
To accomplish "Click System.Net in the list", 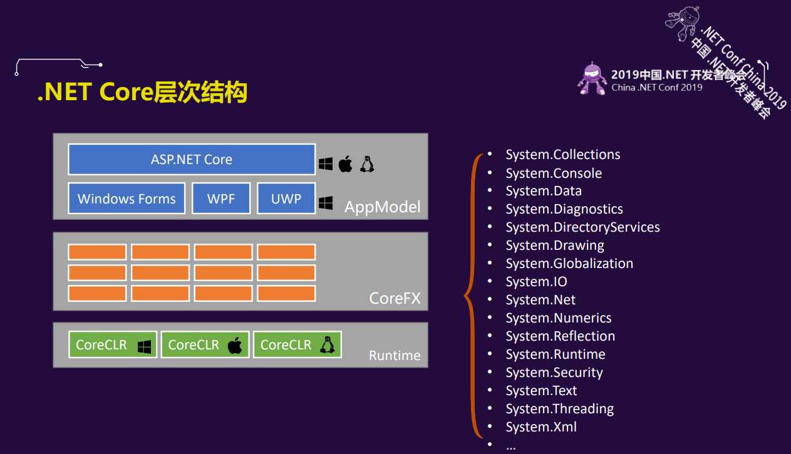I will click(x=540, y=300).
